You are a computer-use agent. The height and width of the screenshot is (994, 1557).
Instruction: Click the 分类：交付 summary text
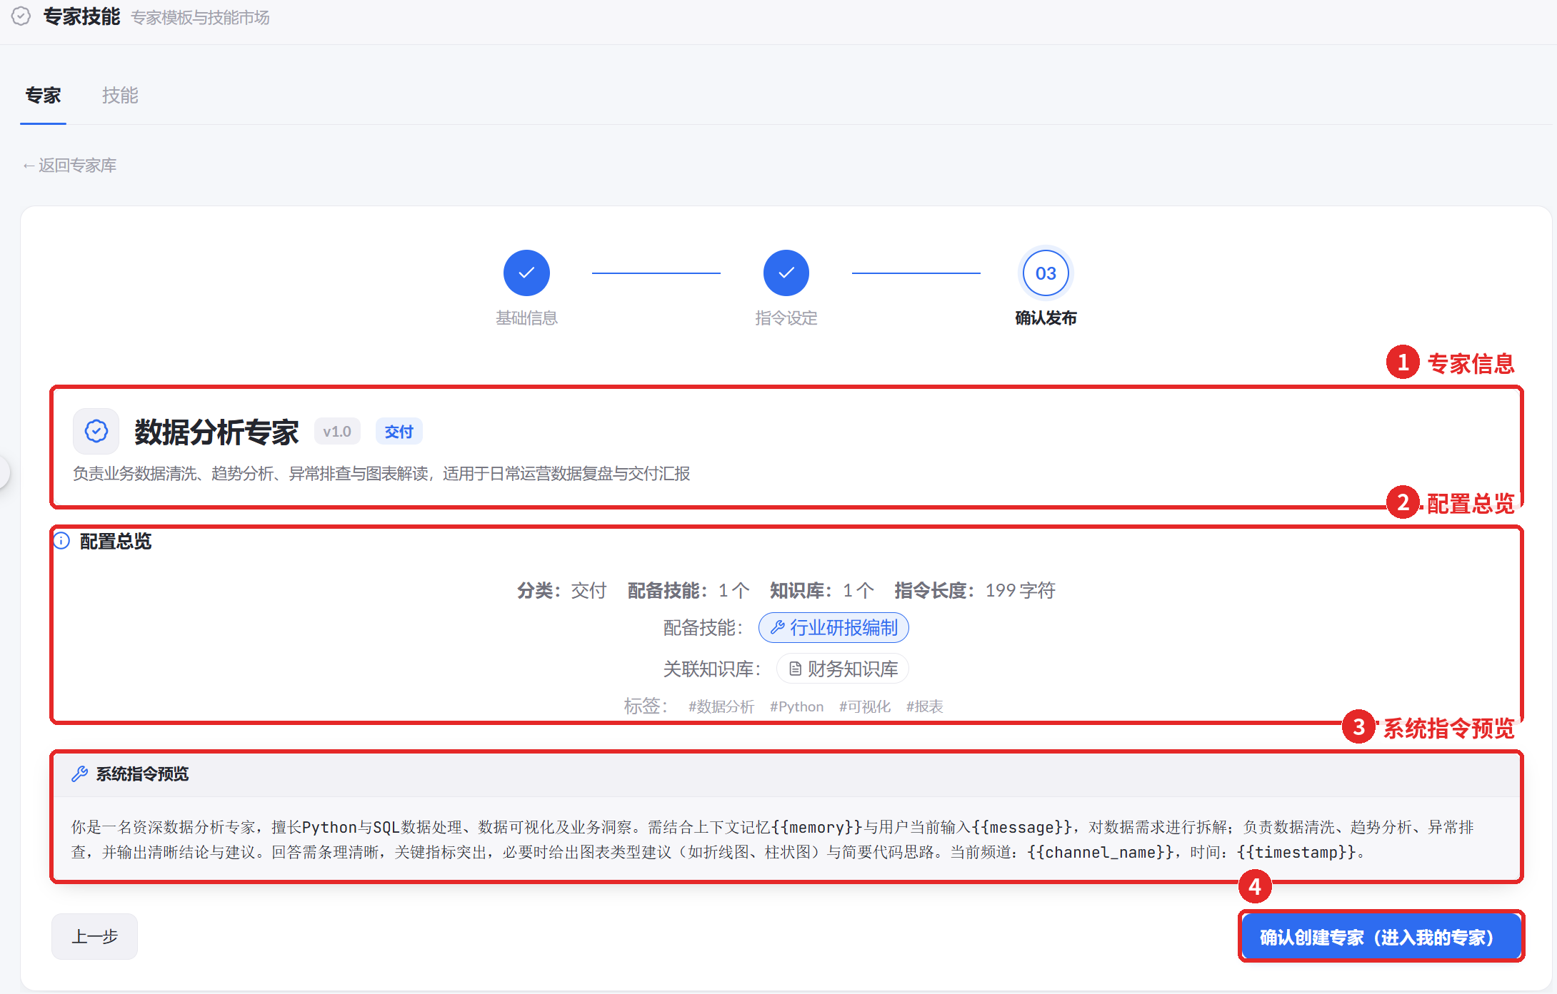562,590
